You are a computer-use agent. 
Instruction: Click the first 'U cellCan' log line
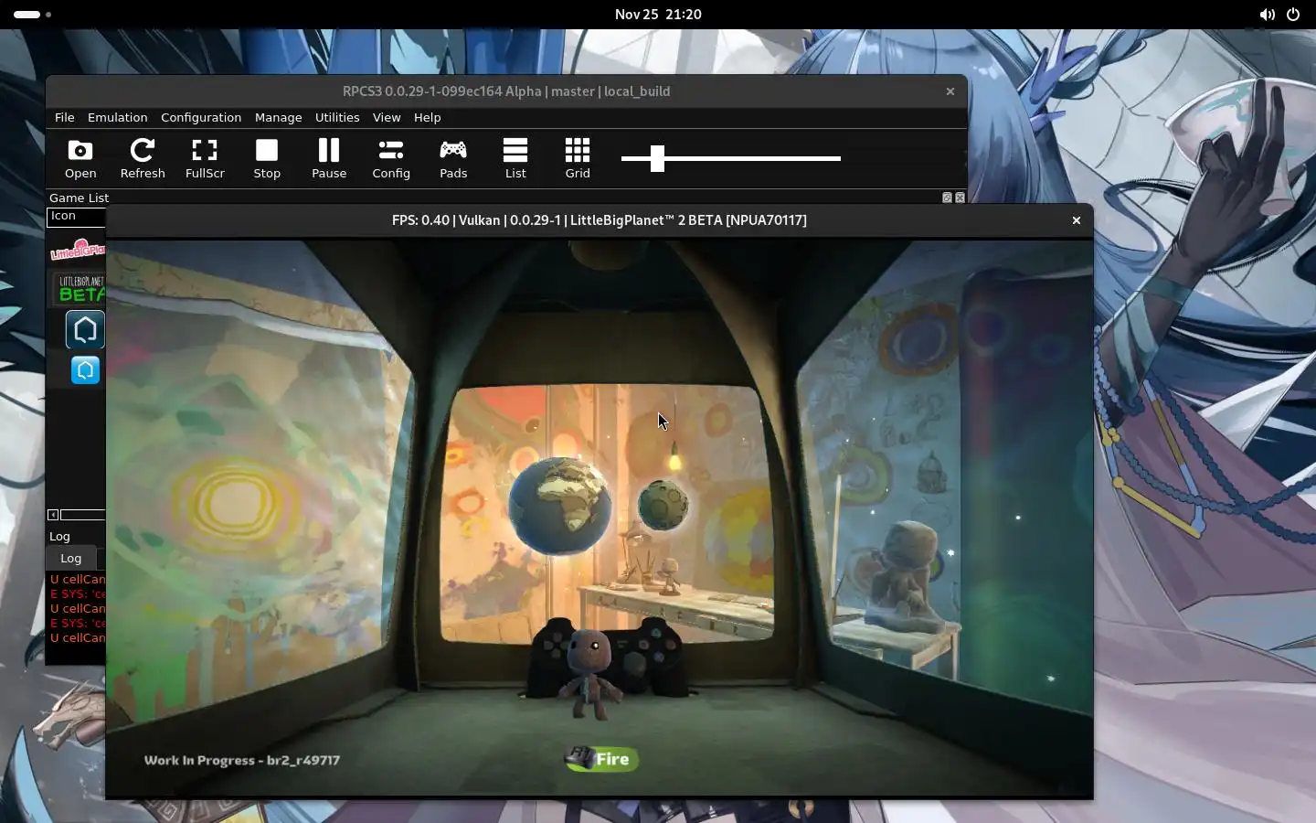[x=78, y=579]
